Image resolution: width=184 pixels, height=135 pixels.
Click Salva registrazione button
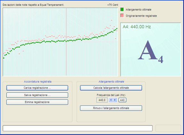pyautogui.click(x=37, y=95)
